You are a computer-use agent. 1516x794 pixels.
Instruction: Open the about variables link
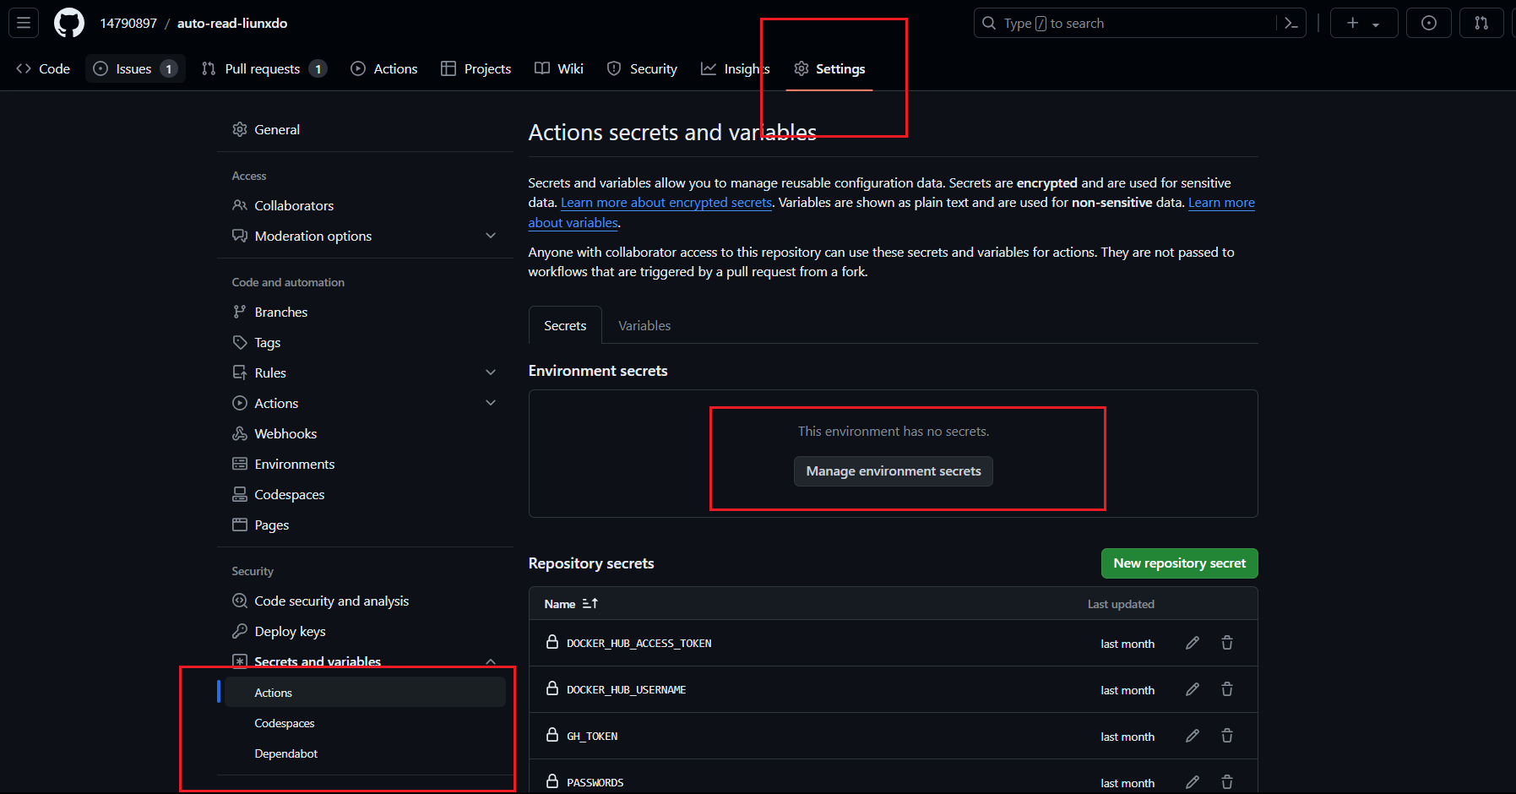point(573,223)
